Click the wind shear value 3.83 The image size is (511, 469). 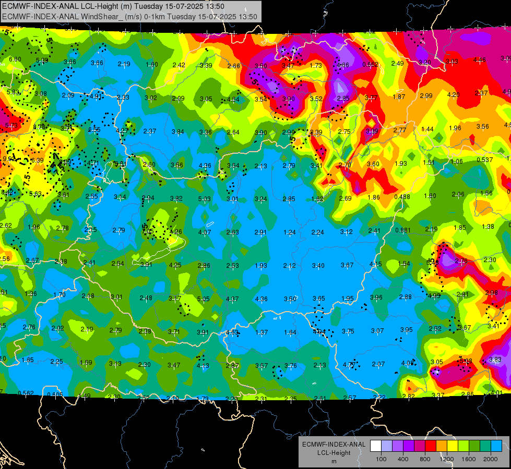[x=495, y=360]
